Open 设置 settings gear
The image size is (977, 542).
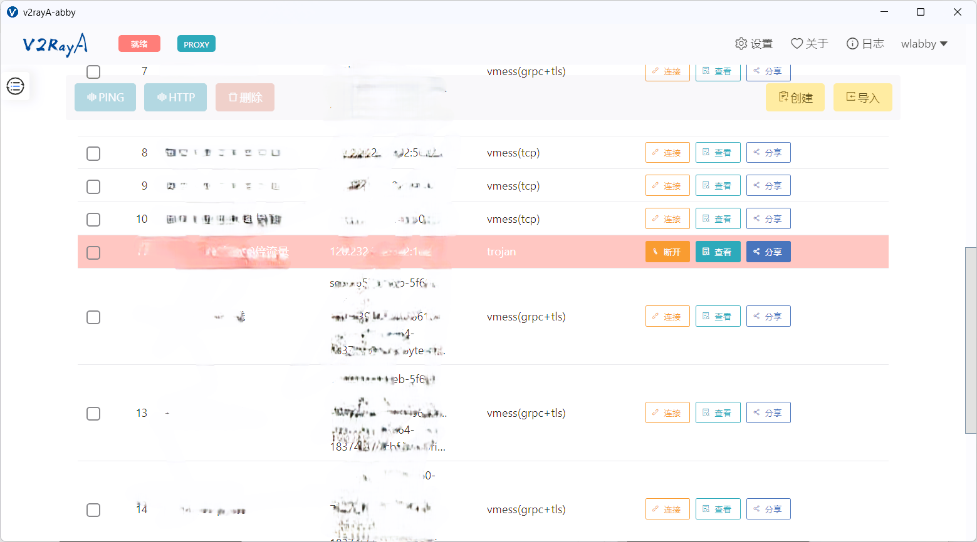[754, 44]
